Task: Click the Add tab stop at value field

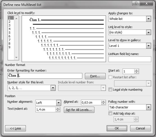Action: tap(124, 119)
